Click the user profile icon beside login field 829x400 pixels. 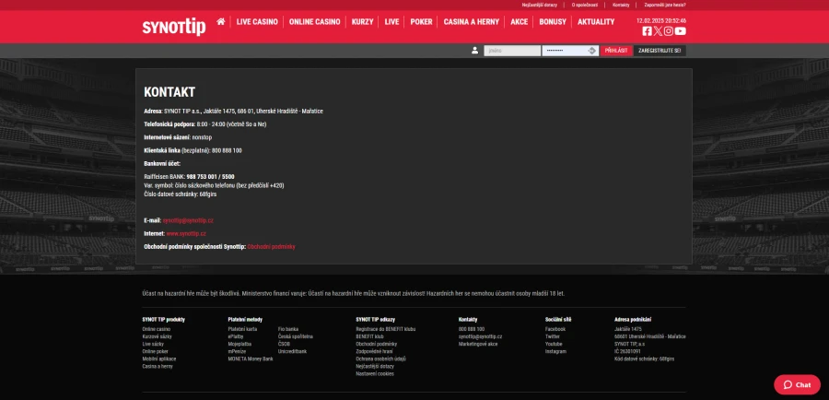click(x=474, y=51)
